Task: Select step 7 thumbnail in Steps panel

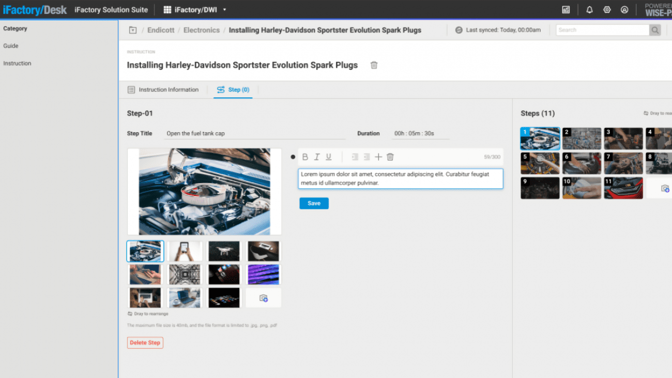Action: tap(623, 163)
